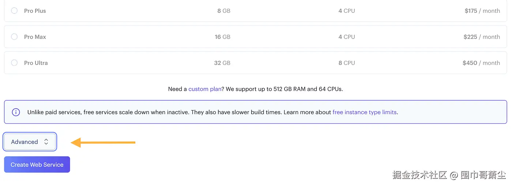Viewport: 512px width, 186px height.
Task: Select the Pro Max radio button
Action: 14,37
